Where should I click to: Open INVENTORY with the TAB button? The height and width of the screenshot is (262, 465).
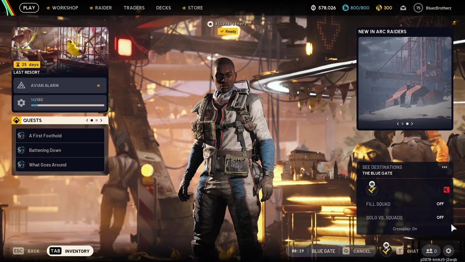(70, 251)
